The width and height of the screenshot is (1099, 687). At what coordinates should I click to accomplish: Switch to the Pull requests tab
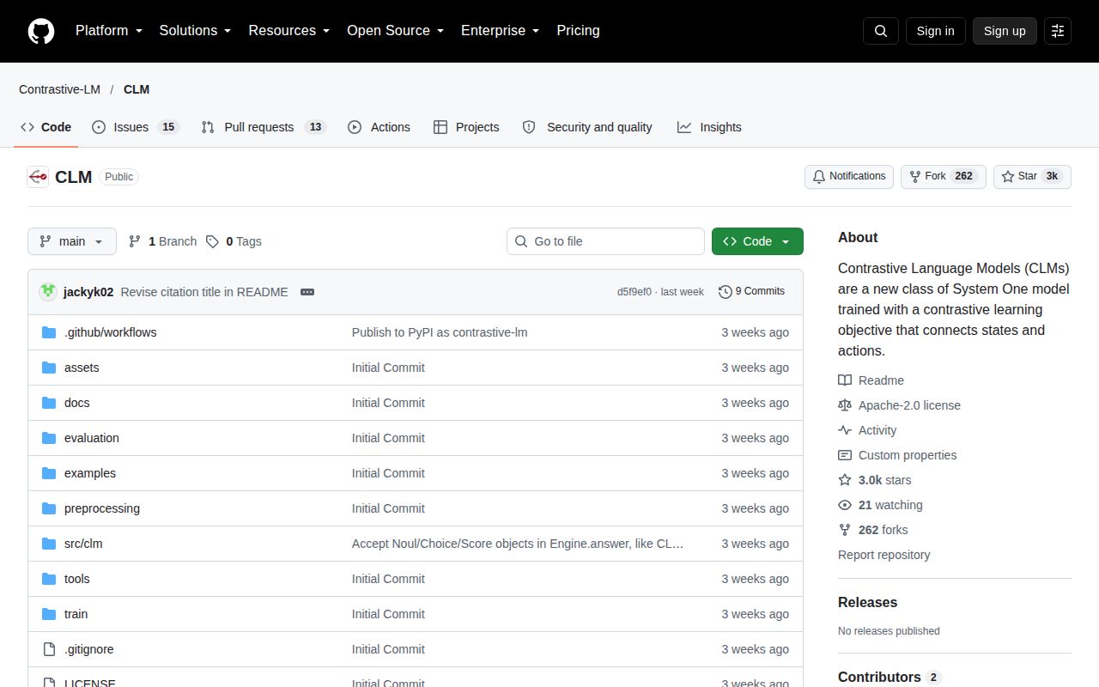tap(264, 127)
